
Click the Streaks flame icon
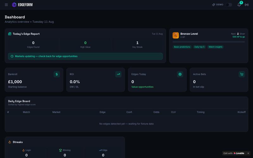10,142
